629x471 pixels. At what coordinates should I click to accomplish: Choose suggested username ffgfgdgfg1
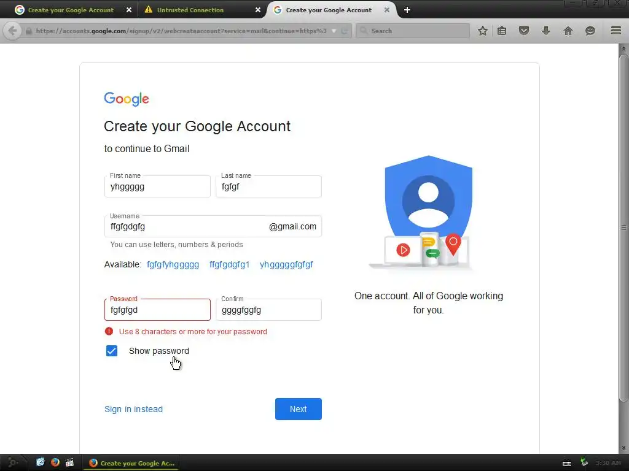pyautogui.click(x=230, y=264)
